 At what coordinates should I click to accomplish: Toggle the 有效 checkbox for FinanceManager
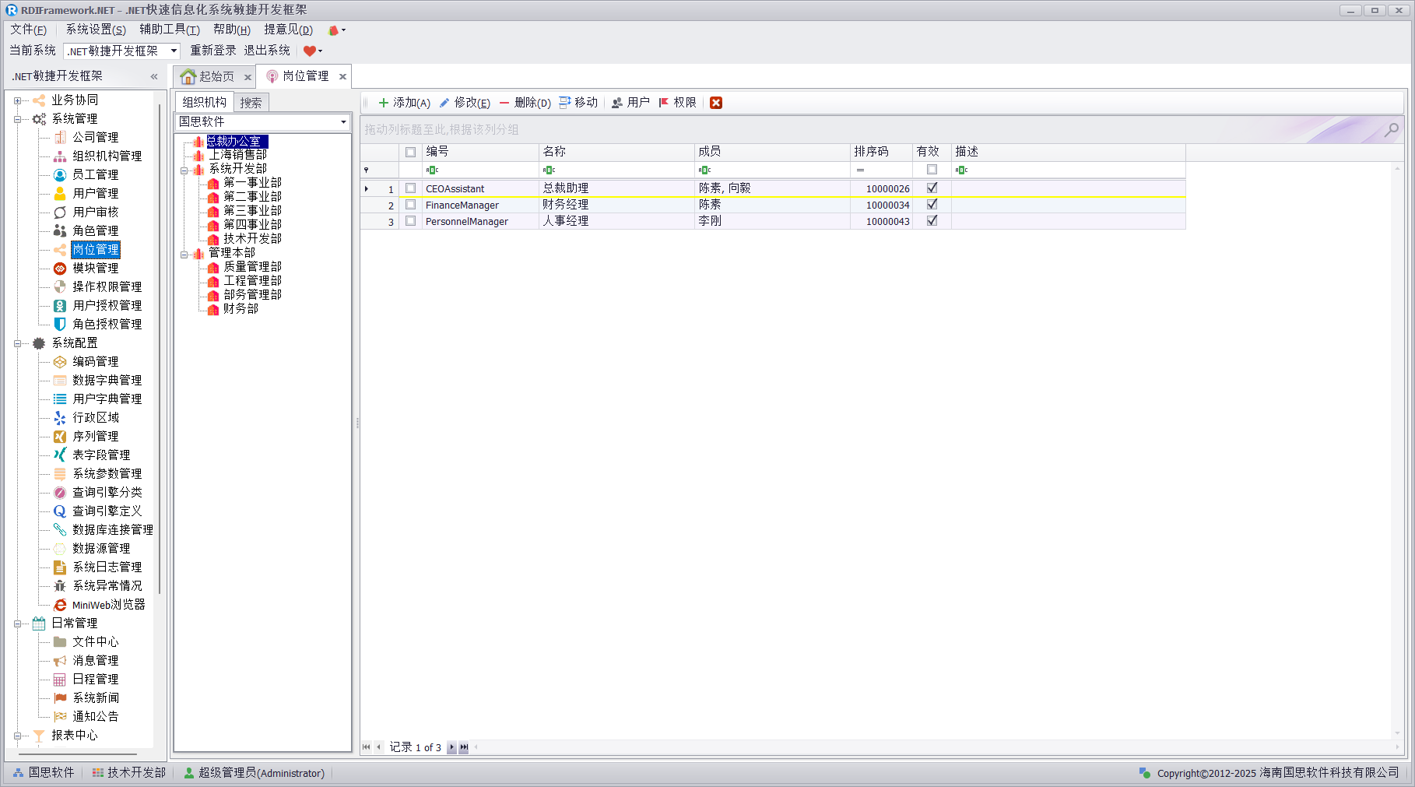coord(932,205)
